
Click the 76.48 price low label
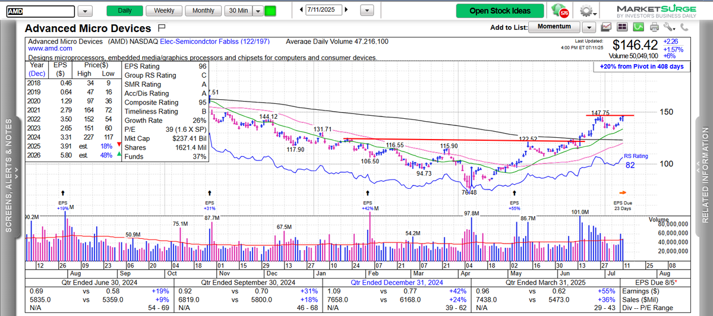click(x=469, y=192)
